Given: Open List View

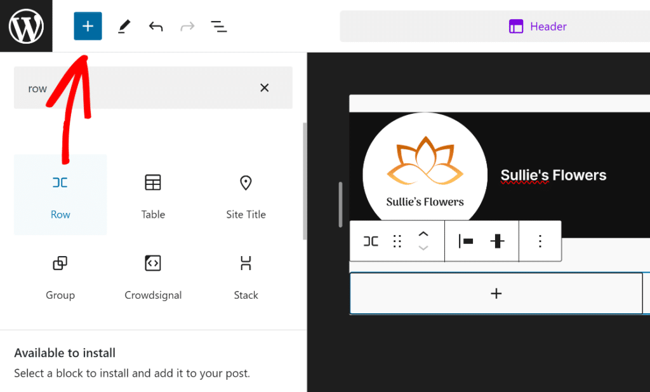Looking at the screenshot, I should [x=219, y=26].
